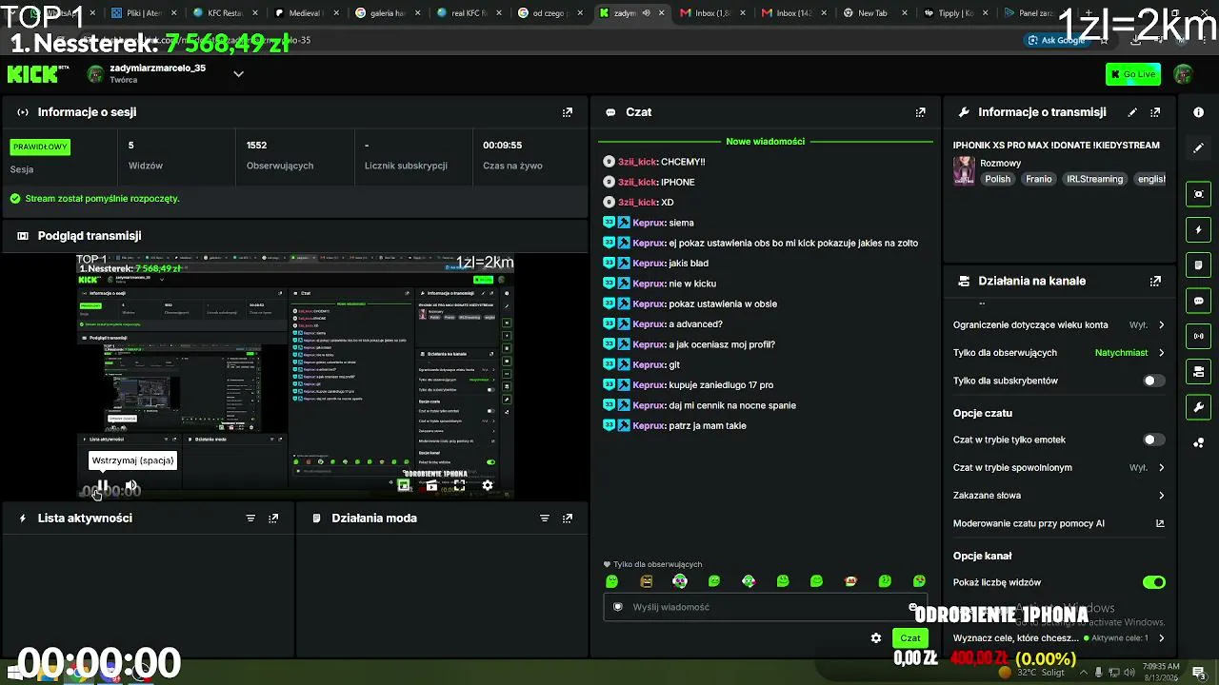Open Czat w trybie spowolnionym setting
This screenshot has width=1219, height=685.
(x=1058, y=468)
